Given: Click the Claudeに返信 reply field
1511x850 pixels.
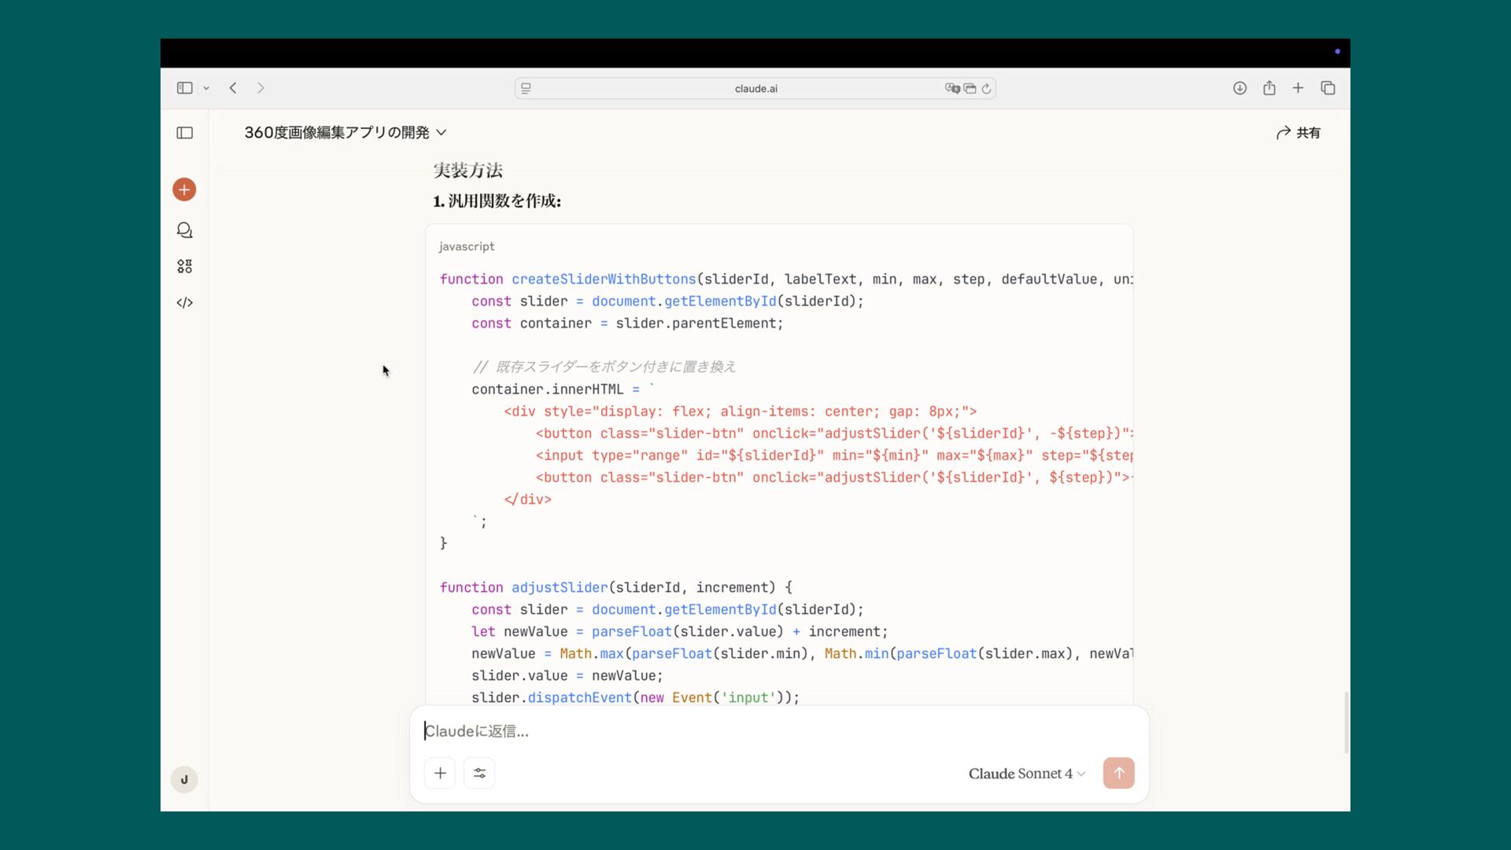Looking at the screenshot, I should pos(779,731).
